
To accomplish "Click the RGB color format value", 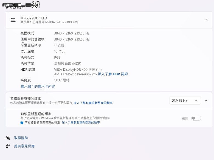I will [x=57, y=58].
